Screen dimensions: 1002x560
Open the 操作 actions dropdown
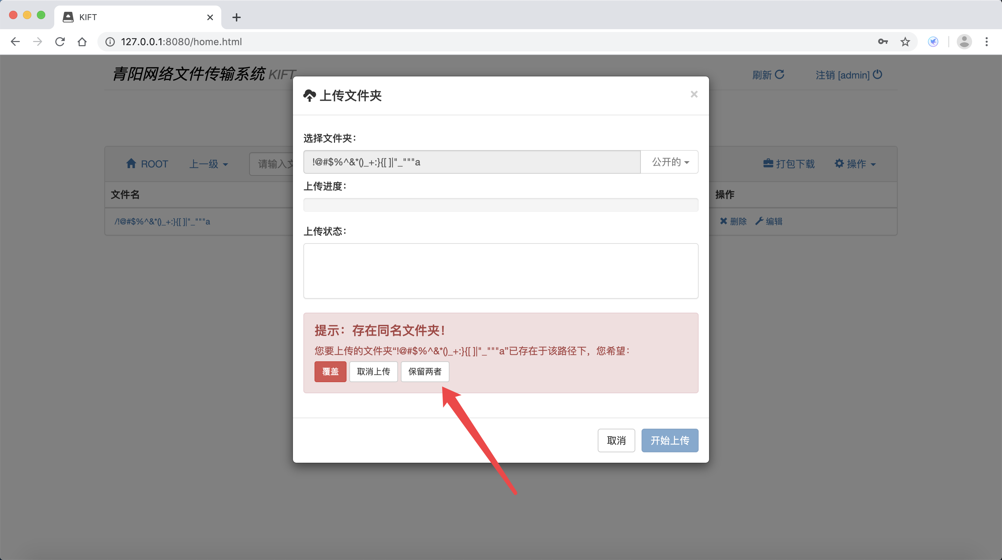[x=856, y=164]
